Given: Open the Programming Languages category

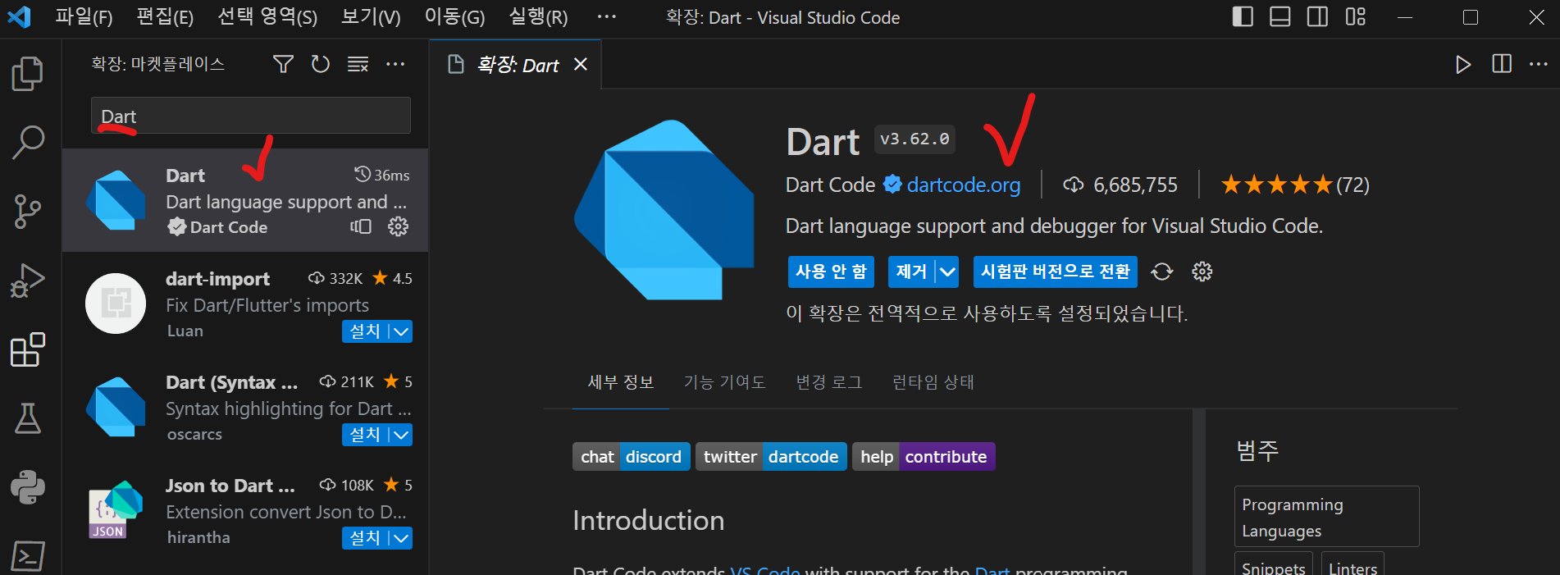Looking at the screenshot, I should pos(1326,517).
